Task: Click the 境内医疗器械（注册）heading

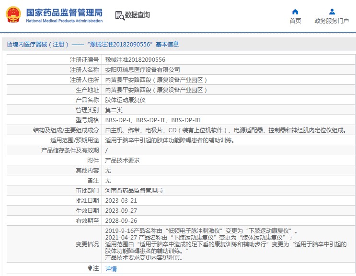Action: [x=40, y=44]
